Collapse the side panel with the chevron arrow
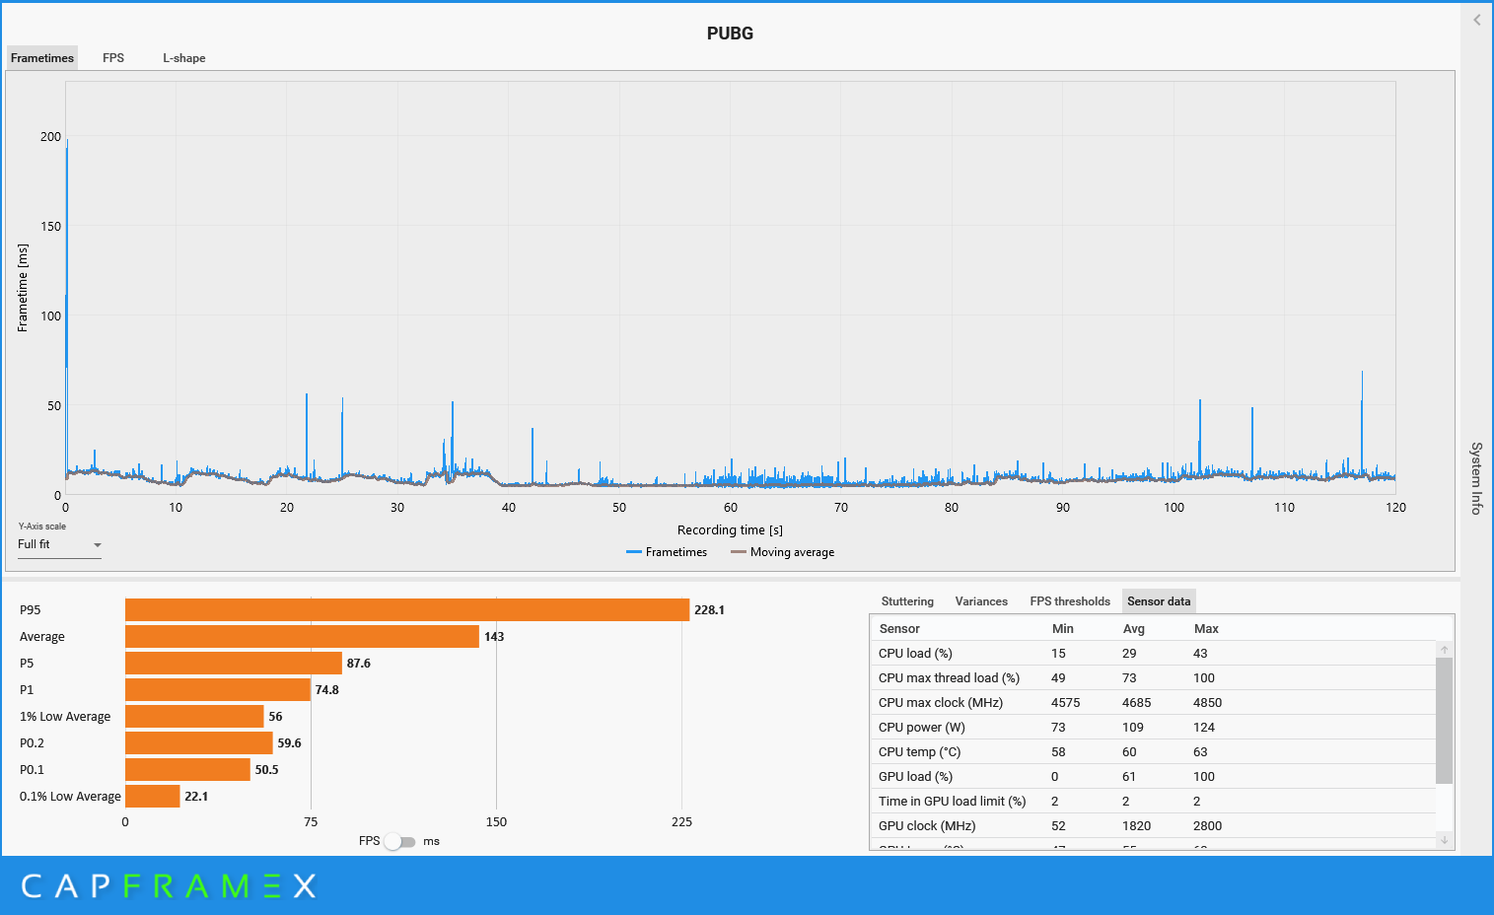The height and width of the screenshot is (915, 1494). click(1476, 20)
